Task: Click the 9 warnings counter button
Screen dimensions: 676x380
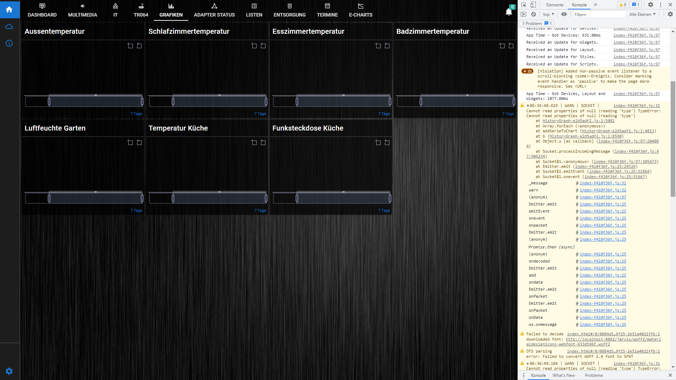Action: (x=623, y=5)
